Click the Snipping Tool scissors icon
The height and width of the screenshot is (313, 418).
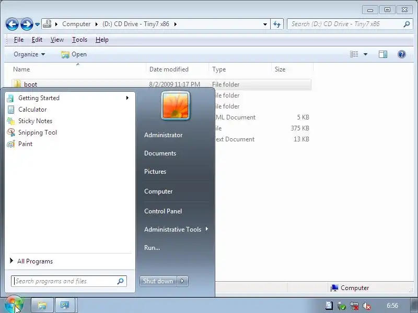tap(10, 133)
